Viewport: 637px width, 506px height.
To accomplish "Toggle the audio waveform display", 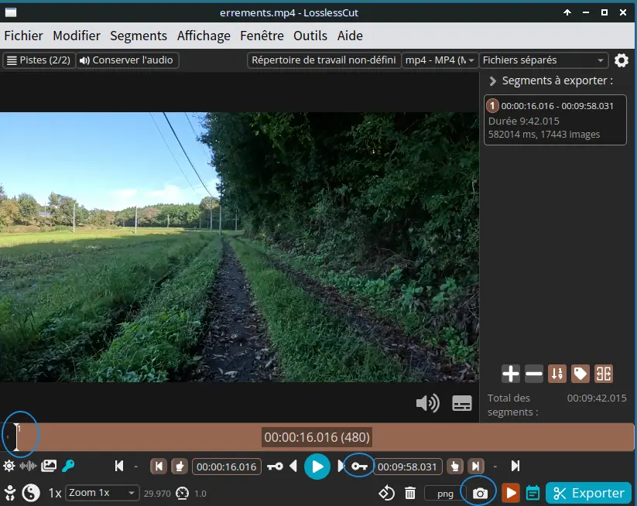I will (29, 466).
